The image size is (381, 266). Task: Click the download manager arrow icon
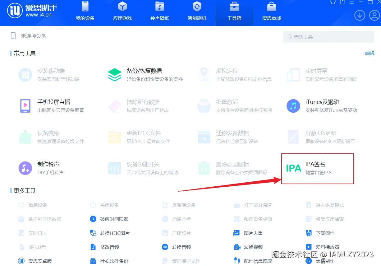[360, 15]
